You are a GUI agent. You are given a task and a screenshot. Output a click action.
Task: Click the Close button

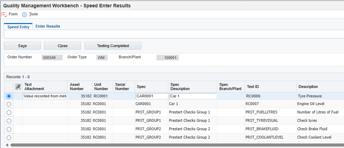tap(63, 46)
